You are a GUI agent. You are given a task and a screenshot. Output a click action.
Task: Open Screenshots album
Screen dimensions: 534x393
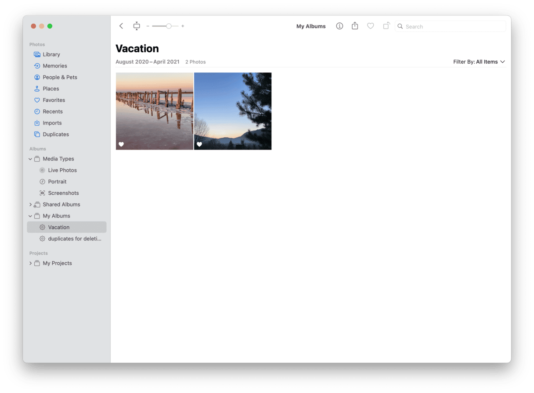[x=67, y=193]
